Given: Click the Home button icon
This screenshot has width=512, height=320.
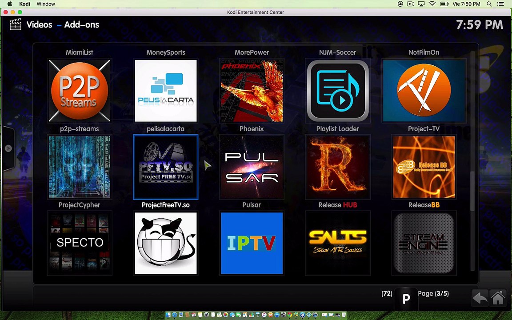Looking at the screenshot, I should (x=498, y=297).
